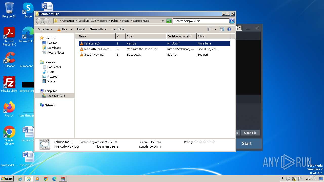Select Local Disk (C:) in navigation pane
324x182 pixels.
point(56,96)
